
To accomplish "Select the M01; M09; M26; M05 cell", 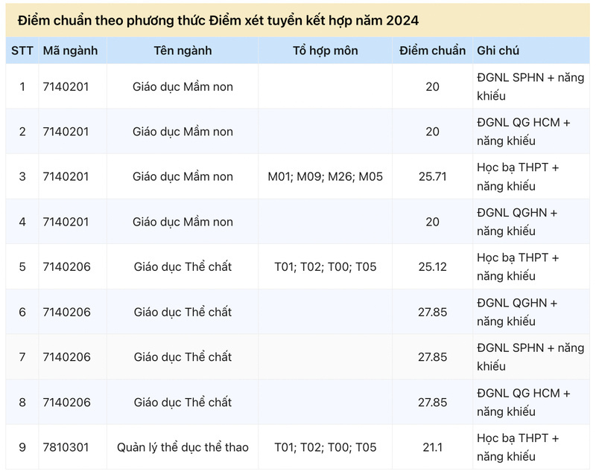I will tap(326, 176).
